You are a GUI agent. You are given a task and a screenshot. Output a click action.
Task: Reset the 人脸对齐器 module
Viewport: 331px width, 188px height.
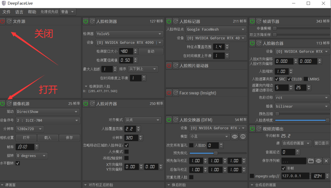click(x=92, y=103)
